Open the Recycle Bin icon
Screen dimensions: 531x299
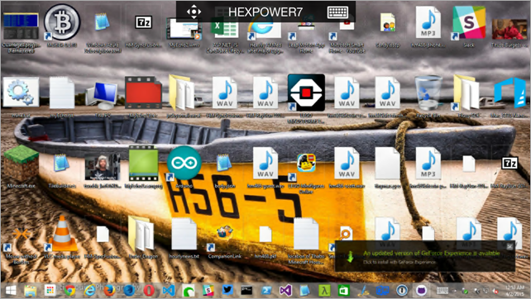(x=428, y=93)
